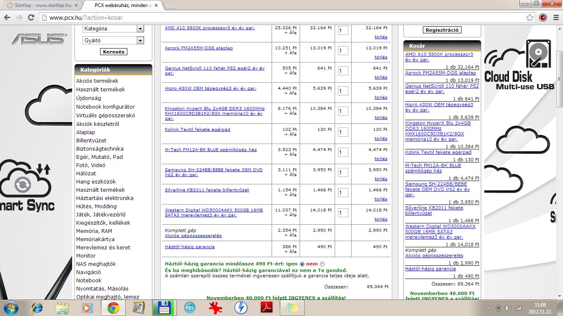Go back with the browser back arrow

(7, 18)
